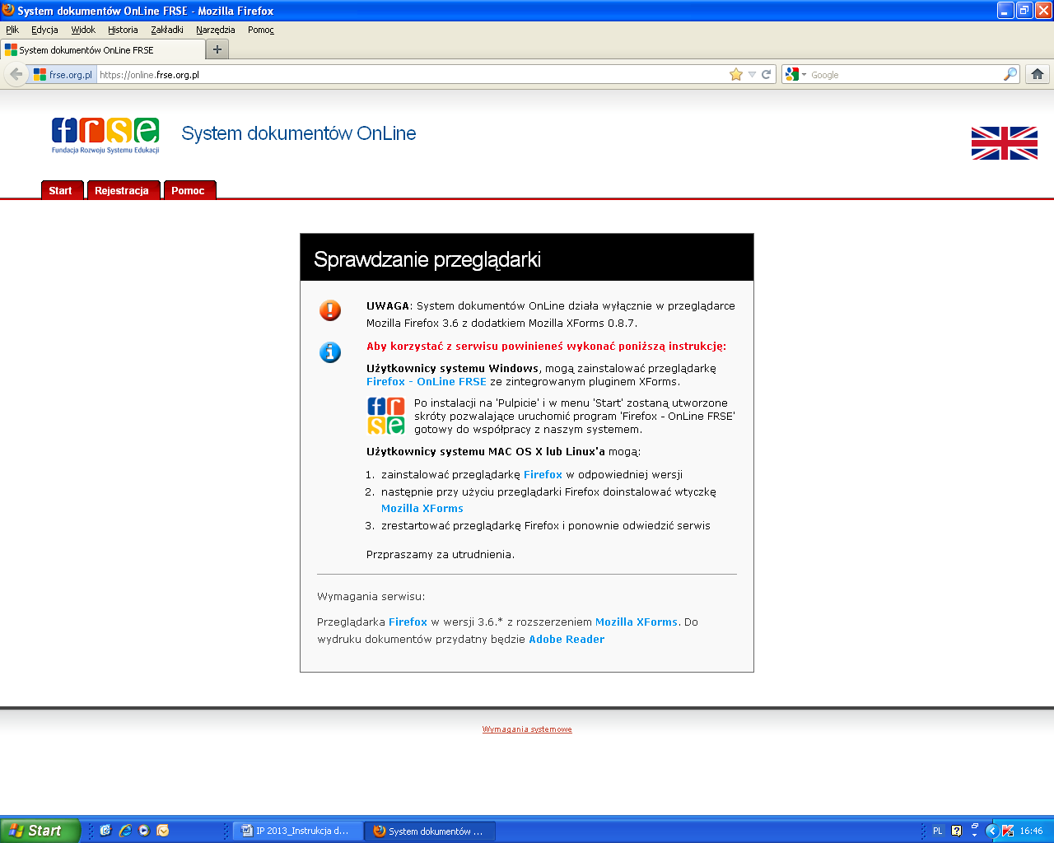Click the language bar help question icon

[x=956, y=831]
